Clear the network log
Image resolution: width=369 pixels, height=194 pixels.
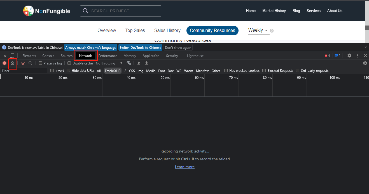point(12,63)
